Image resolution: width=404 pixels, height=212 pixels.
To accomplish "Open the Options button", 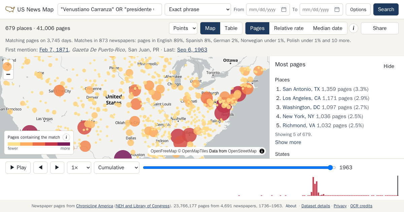I will click(x=358, y=9).
